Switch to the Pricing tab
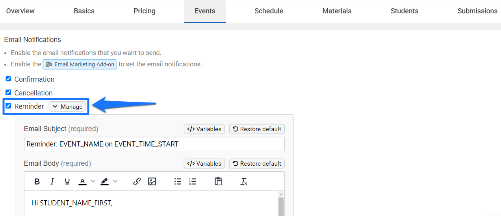 (x=145, y=11)
